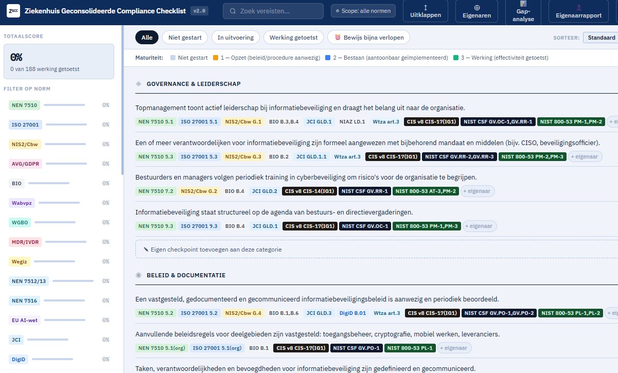618x373 pixels.
Task: Filter by WGBO norm
Action: coord(19,222)
